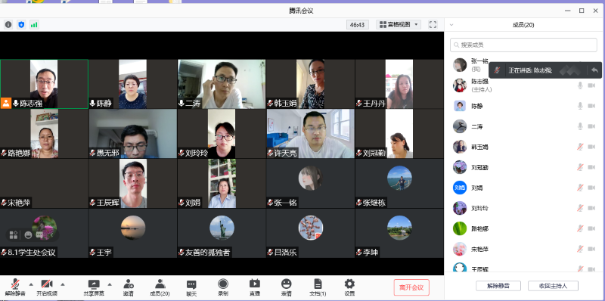
Task: Expand share screen options arrow
Action: tap(110, 284)
